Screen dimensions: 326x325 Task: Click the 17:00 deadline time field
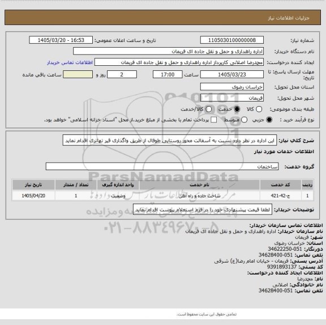168,74
